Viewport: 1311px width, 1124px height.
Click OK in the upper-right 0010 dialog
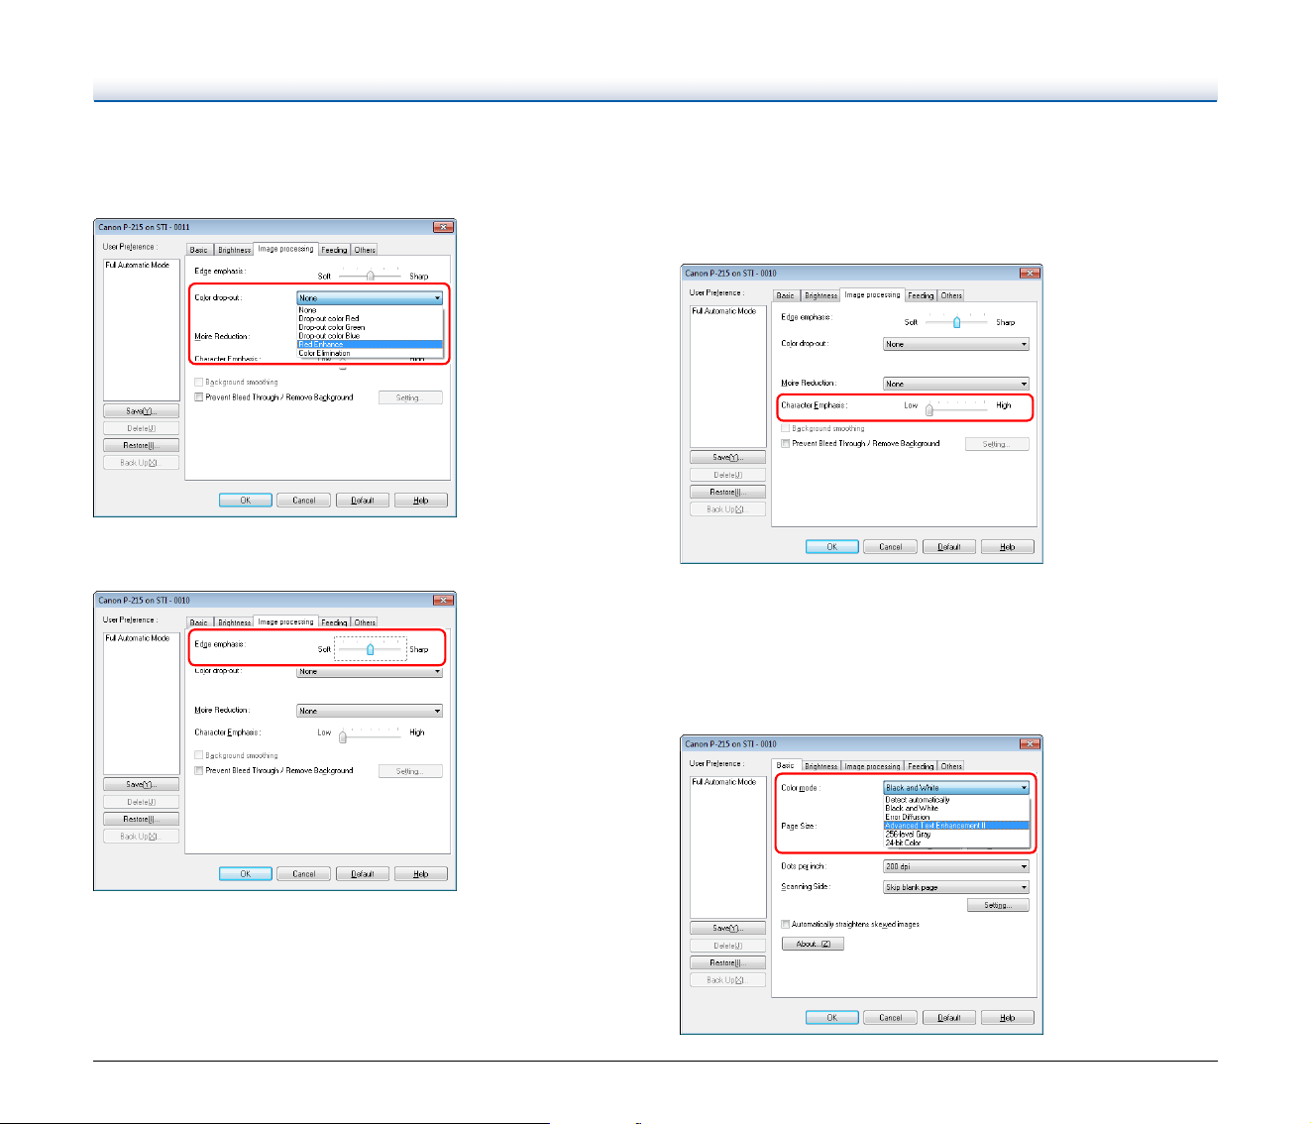coord(832,547)
